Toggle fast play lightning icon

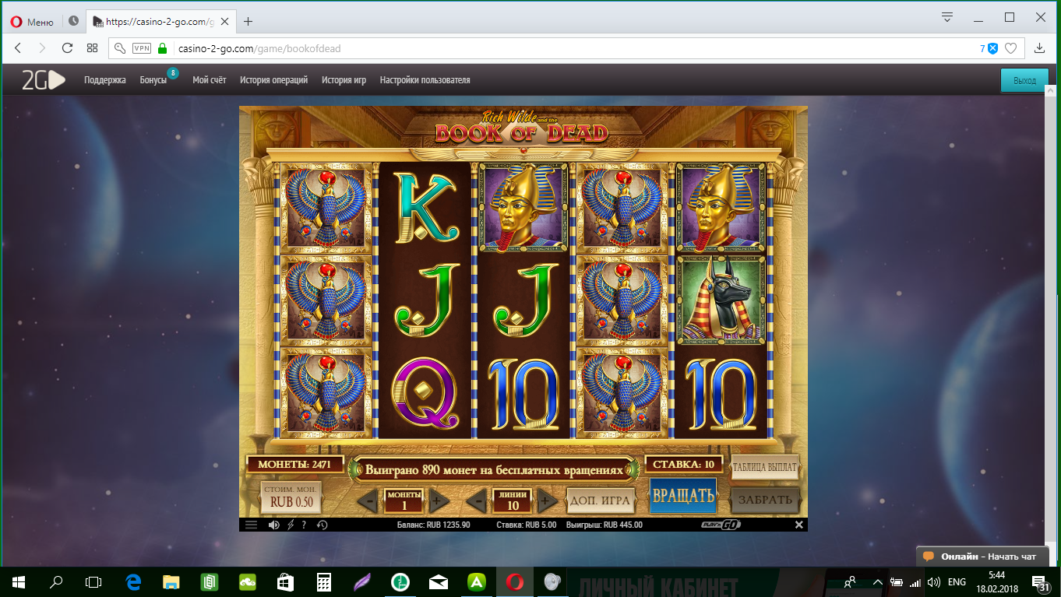click(x=291, y=525)
